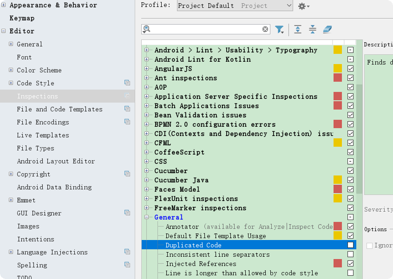The image size is (393, 279).
Task: Select Keymap settings page
Action: pyautogui.click(x=22, y=18)
